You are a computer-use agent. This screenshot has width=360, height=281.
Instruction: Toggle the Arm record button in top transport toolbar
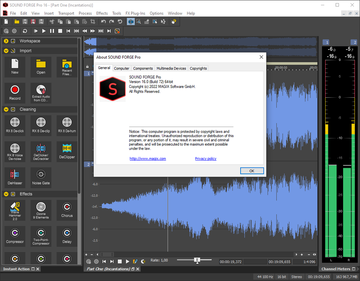6,31
